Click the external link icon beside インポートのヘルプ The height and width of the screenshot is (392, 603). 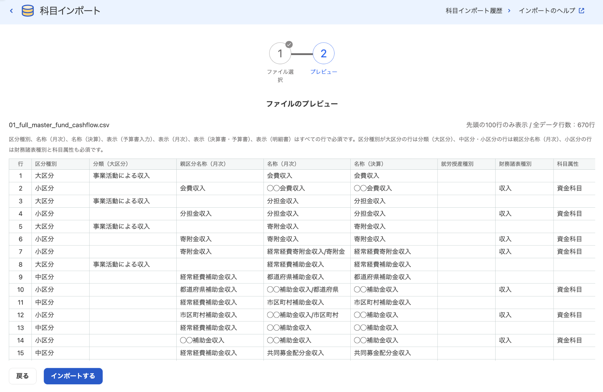(582, 11)
